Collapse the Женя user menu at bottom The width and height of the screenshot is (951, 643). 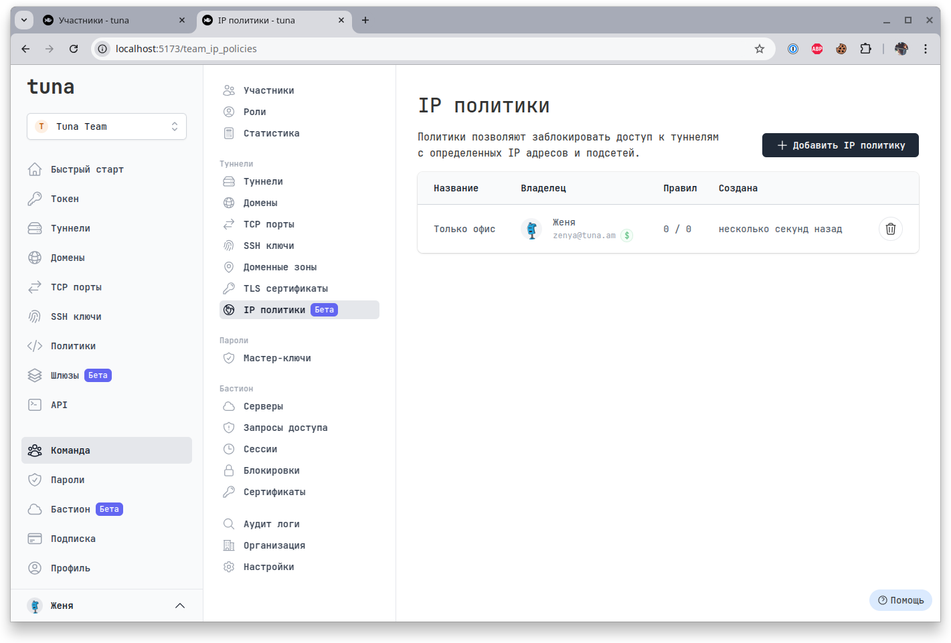pos(179,605)
